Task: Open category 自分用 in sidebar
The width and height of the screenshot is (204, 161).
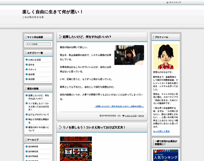Action: coord(31,74)
